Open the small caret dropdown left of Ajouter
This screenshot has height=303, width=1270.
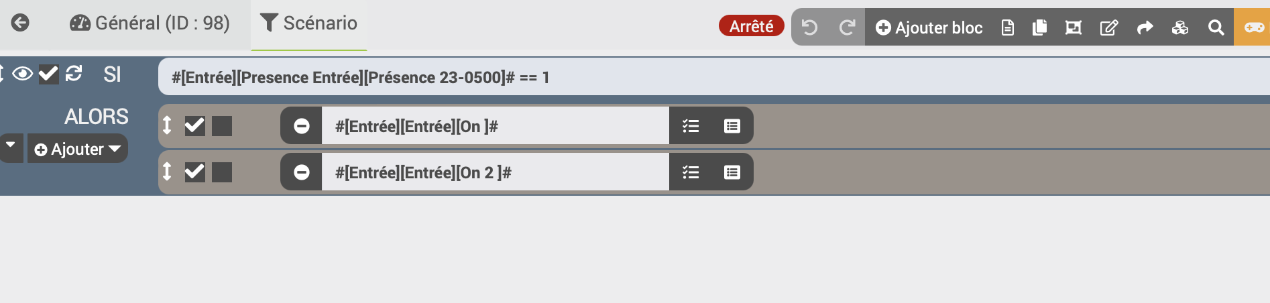point(11,146)
